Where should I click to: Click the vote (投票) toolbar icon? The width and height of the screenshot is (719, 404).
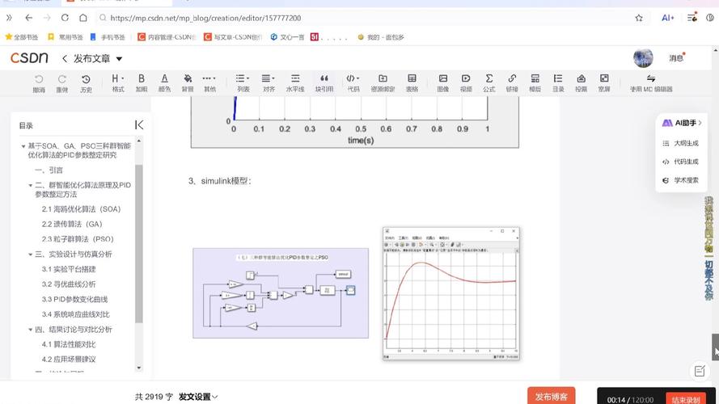click(581, 83)
